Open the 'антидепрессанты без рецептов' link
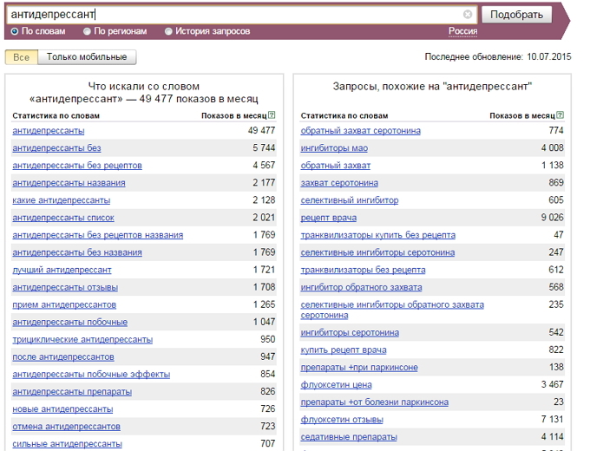The image size is (590, 451). click(77, 166)
